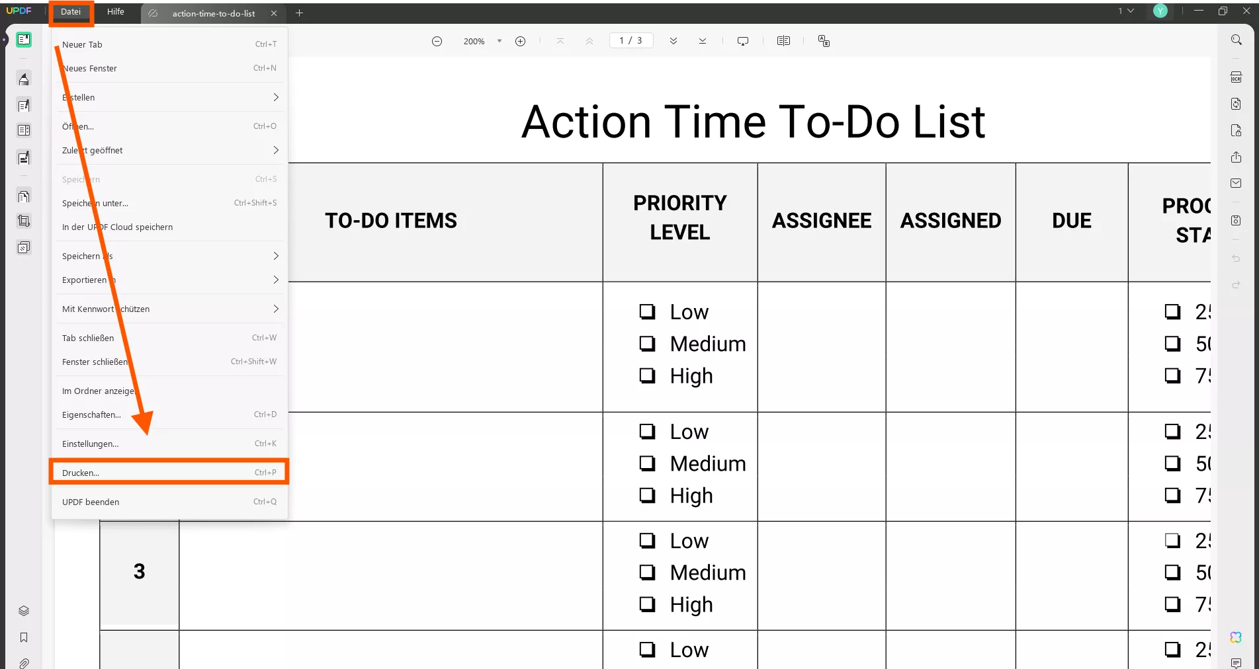
Task: Check the first Low priority checkbox
Action: coord(647,311)
